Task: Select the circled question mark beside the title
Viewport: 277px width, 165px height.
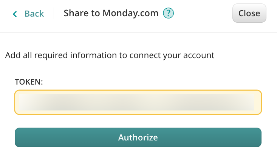Action: coord(168,14)
